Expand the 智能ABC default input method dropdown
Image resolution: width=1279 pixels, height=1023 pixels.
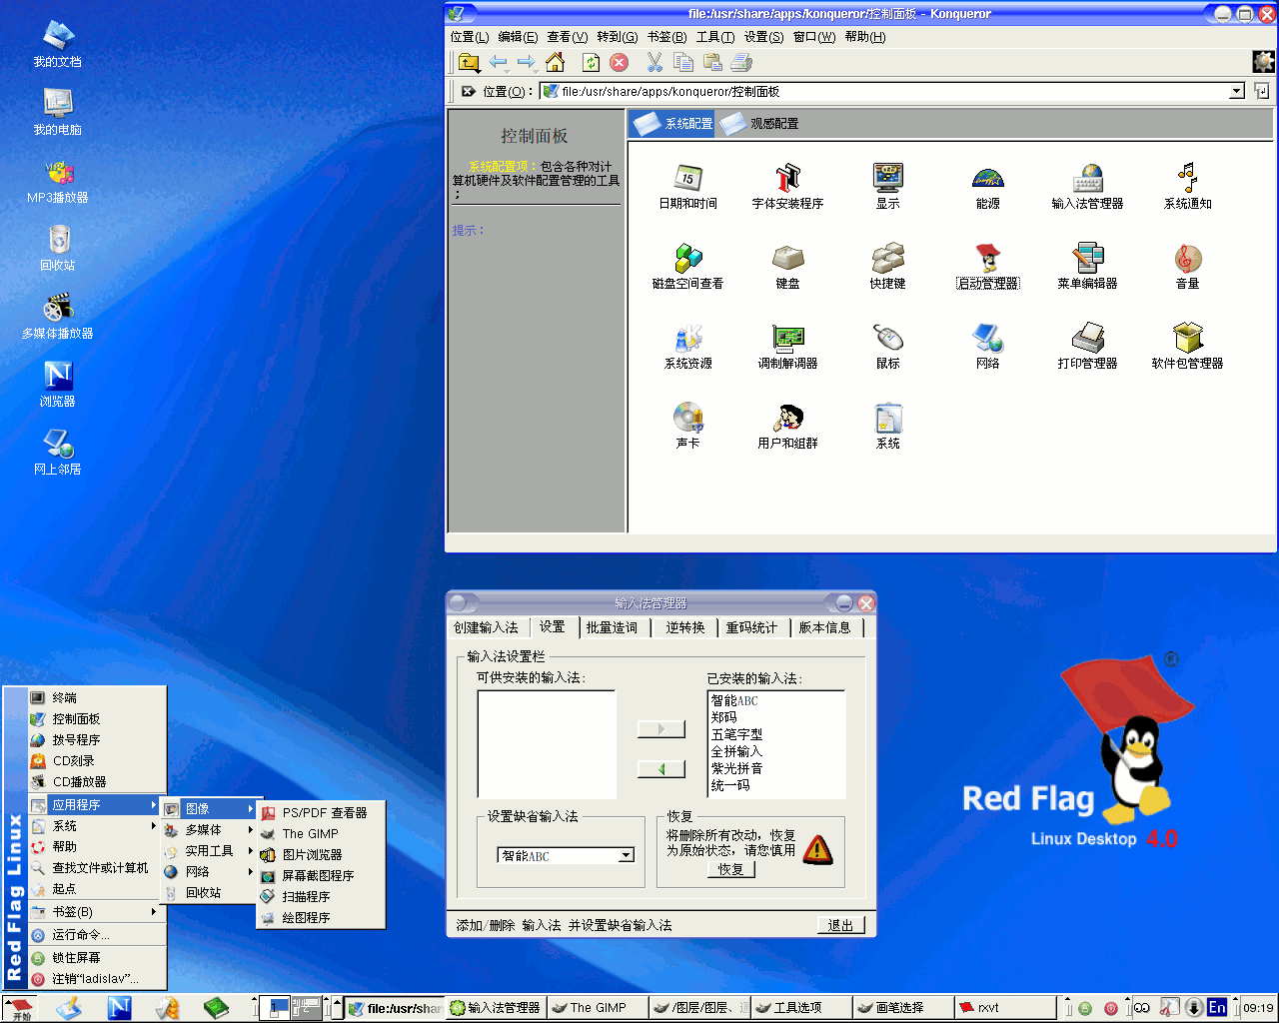[627, 855]
